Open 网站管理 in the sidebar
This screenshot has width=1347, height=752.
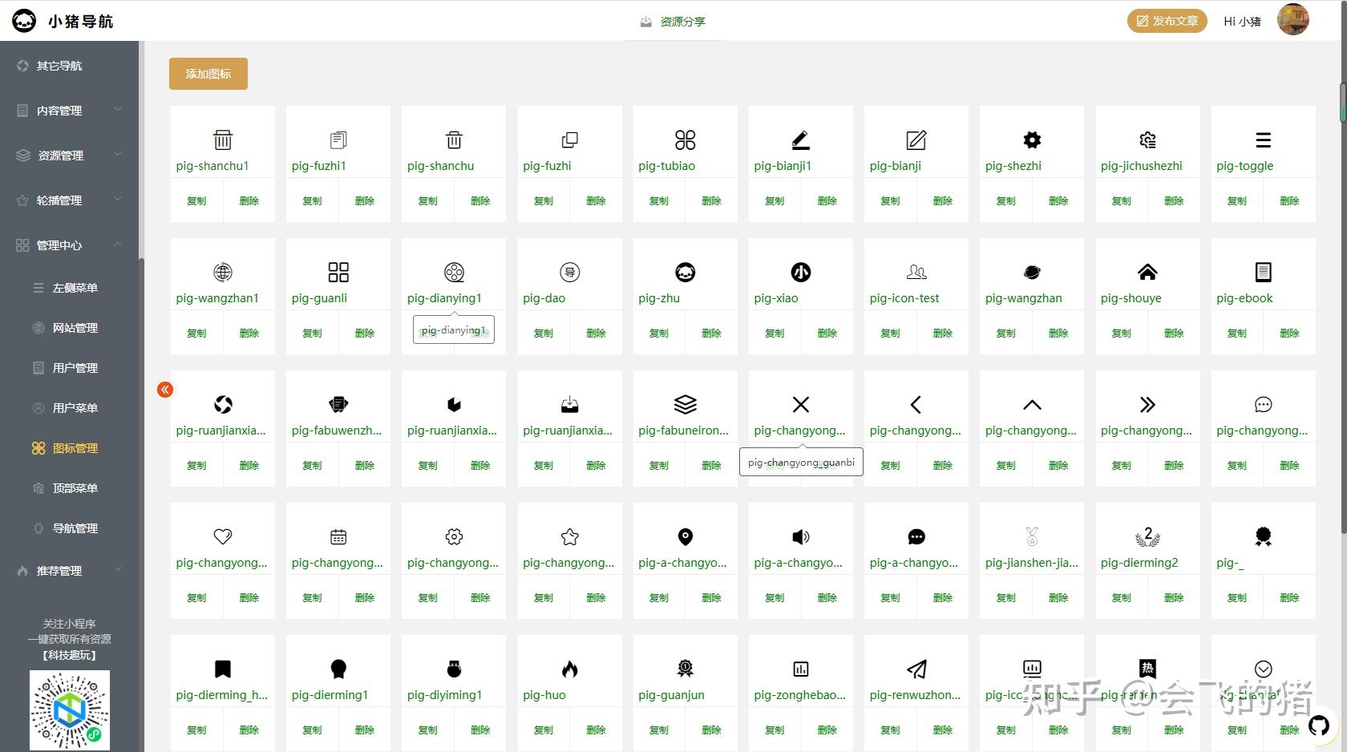click(x=69, y=328)
